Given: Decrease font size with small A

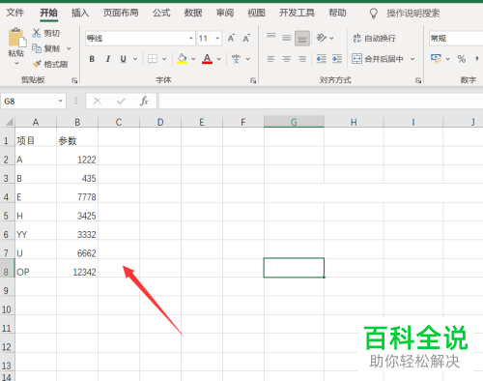Looking at the screenshot, I should tap(246, 39).
